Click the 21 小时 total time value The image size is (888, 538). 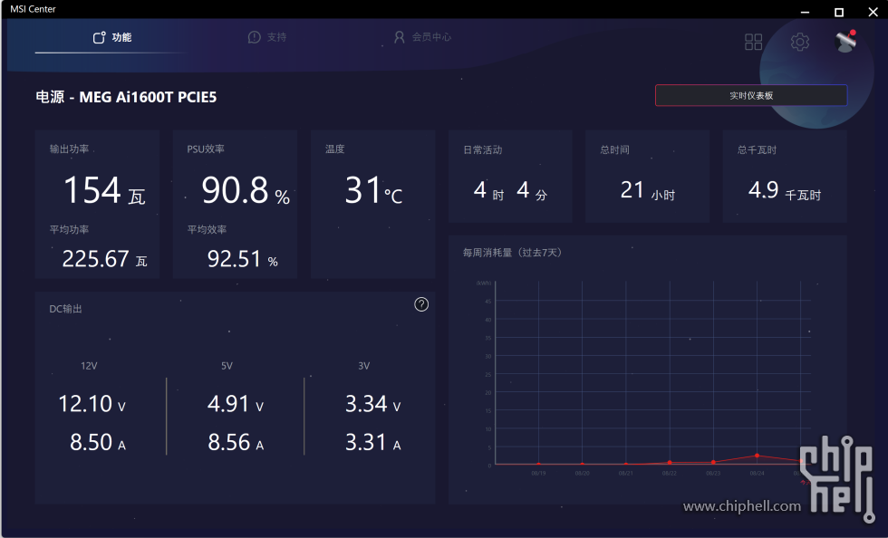click(x=647, y=191)
